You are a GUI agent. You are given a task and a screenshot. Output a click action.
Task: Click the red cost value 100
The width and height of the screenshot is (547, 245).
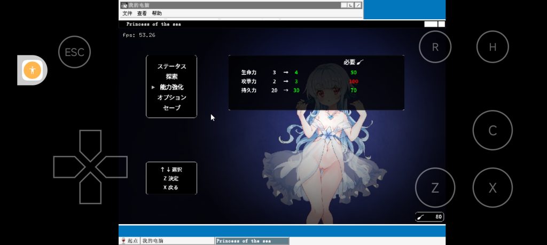[x=354, y=82]
